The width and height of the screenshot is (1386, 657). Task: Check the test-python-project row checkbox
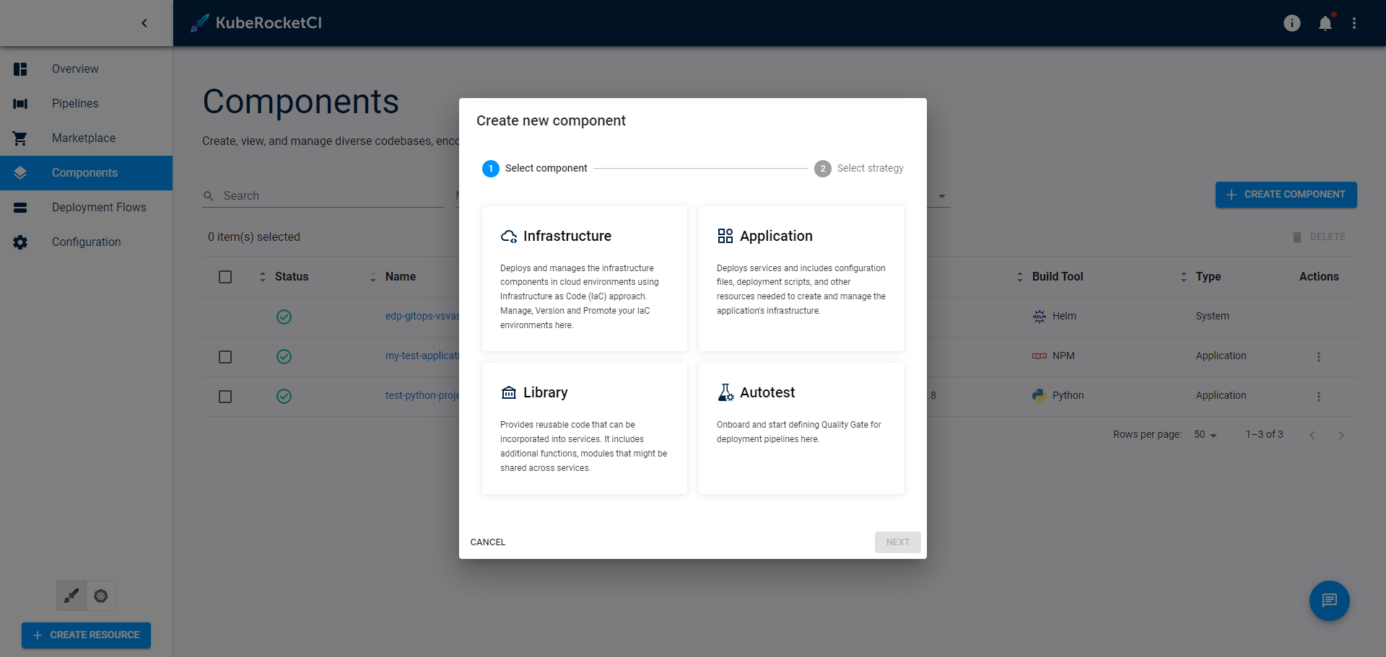point(225,397)
